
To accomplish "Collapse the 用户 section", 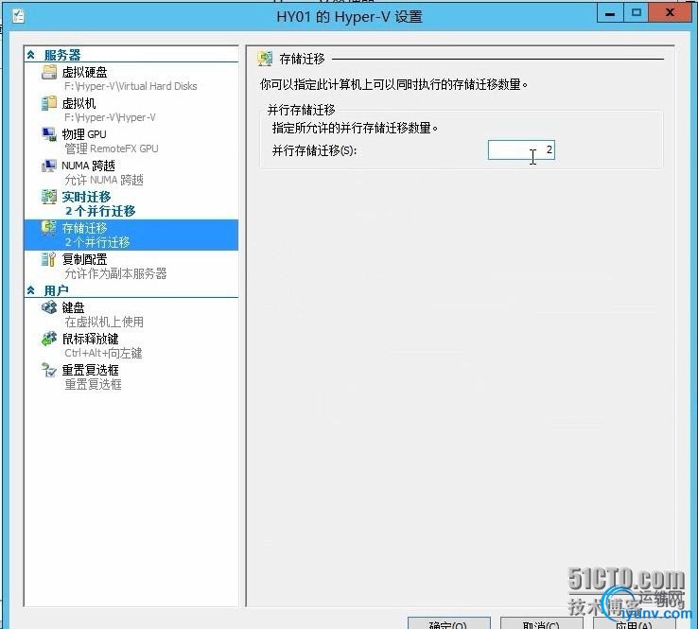I will pyautogui.click(x=30, y=290).
